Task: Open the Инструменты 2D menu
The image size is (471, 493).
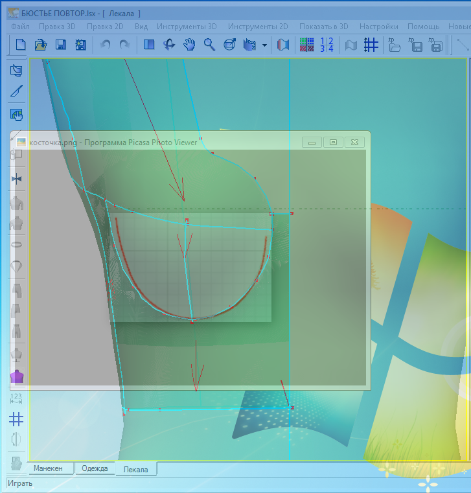Action: tap(258, 27)
